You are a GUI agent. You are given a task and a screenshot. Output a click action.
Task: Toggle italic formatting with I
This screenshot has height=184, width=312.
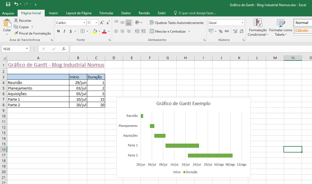(x=64, y=31)
